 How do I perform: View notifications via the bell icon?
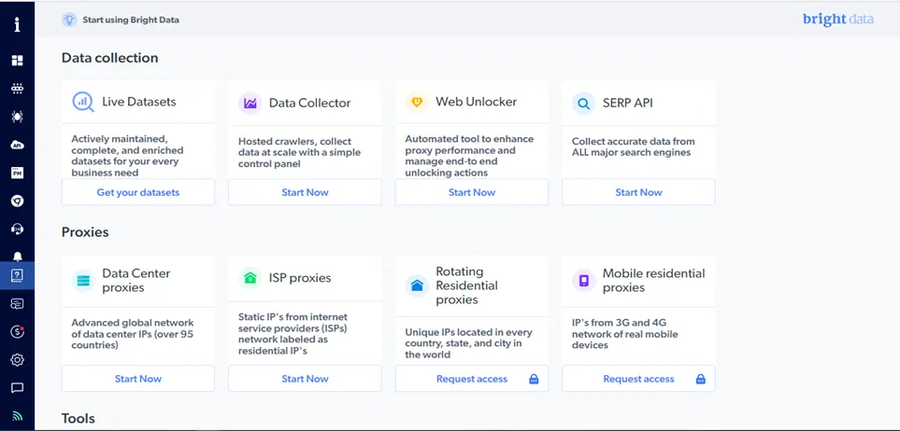click(17, 257)
